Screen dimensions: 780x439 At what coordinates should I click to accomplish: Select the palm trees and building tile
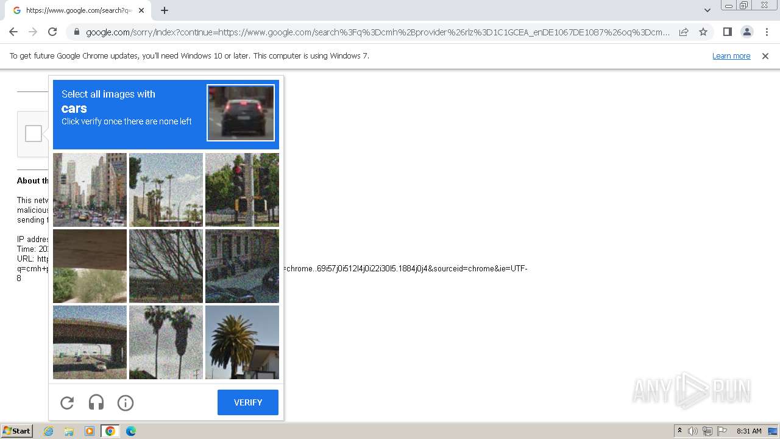166,190
